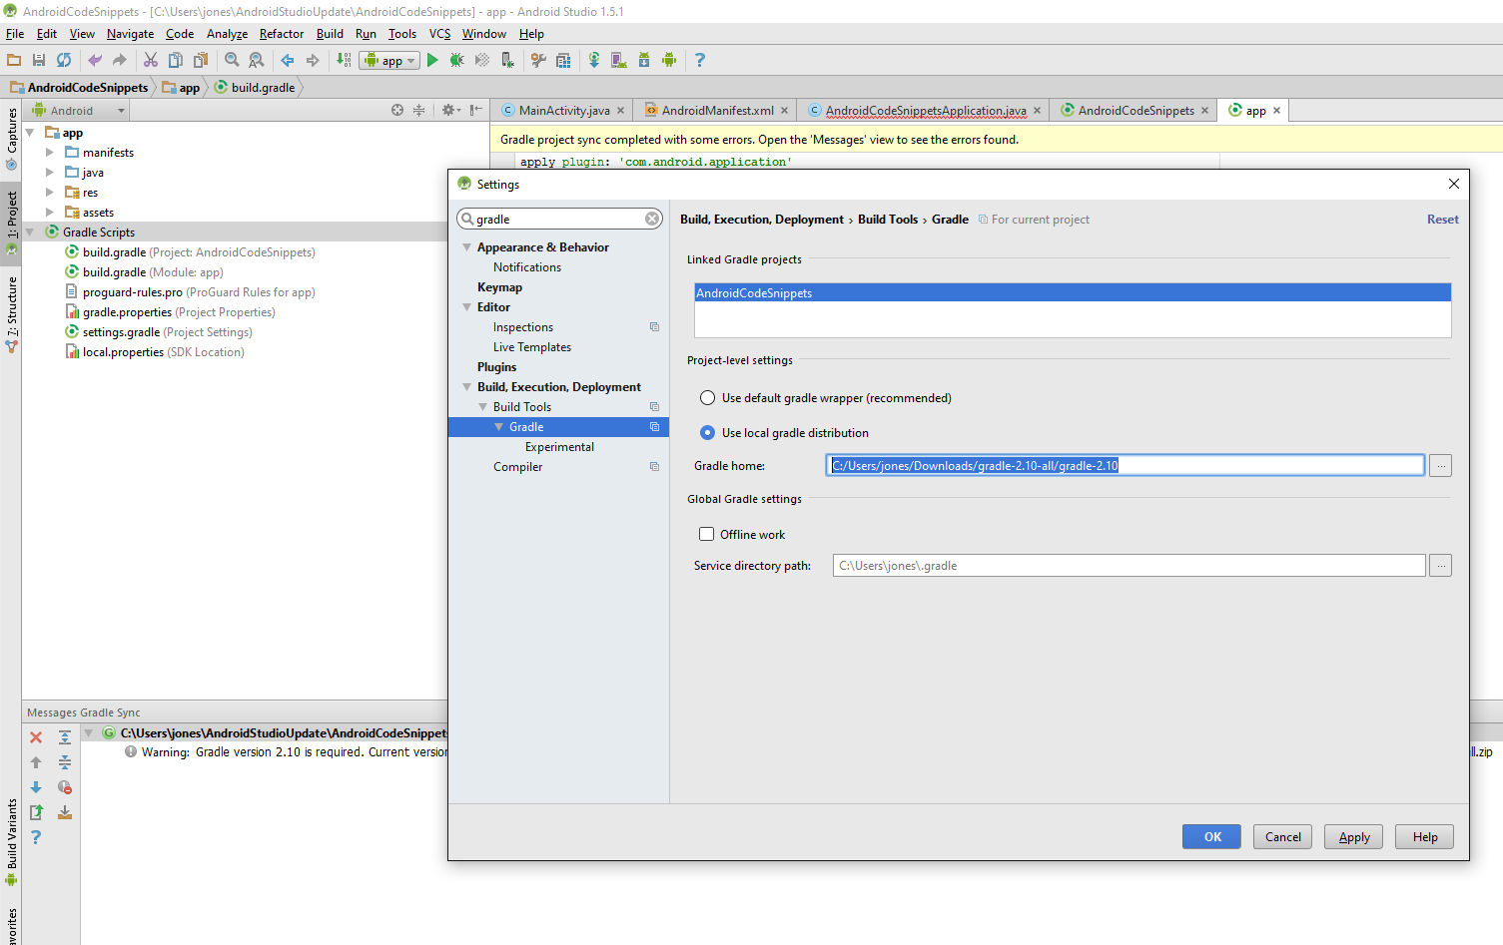Collapse Appearance & Behavior settings section
1503x945 pixels.
pyautogui.click(x=466, y=246)
